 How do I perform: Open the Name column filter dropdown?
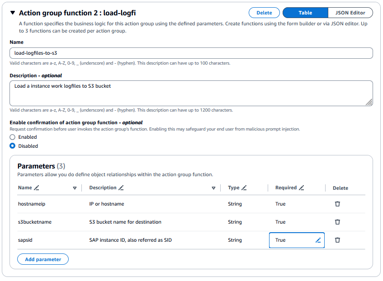(74, 187)
